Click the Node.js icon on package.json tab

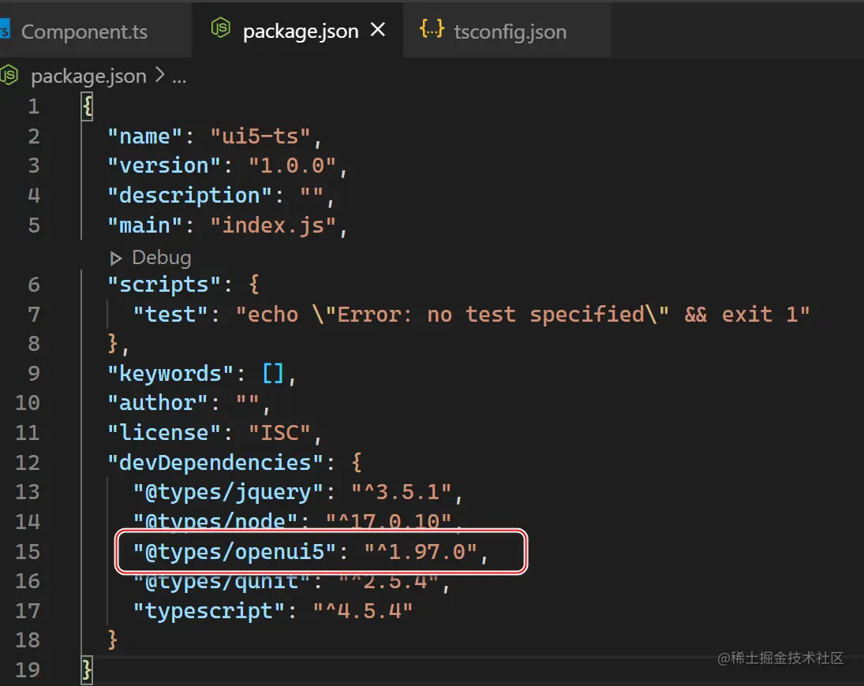click(220, 28)
